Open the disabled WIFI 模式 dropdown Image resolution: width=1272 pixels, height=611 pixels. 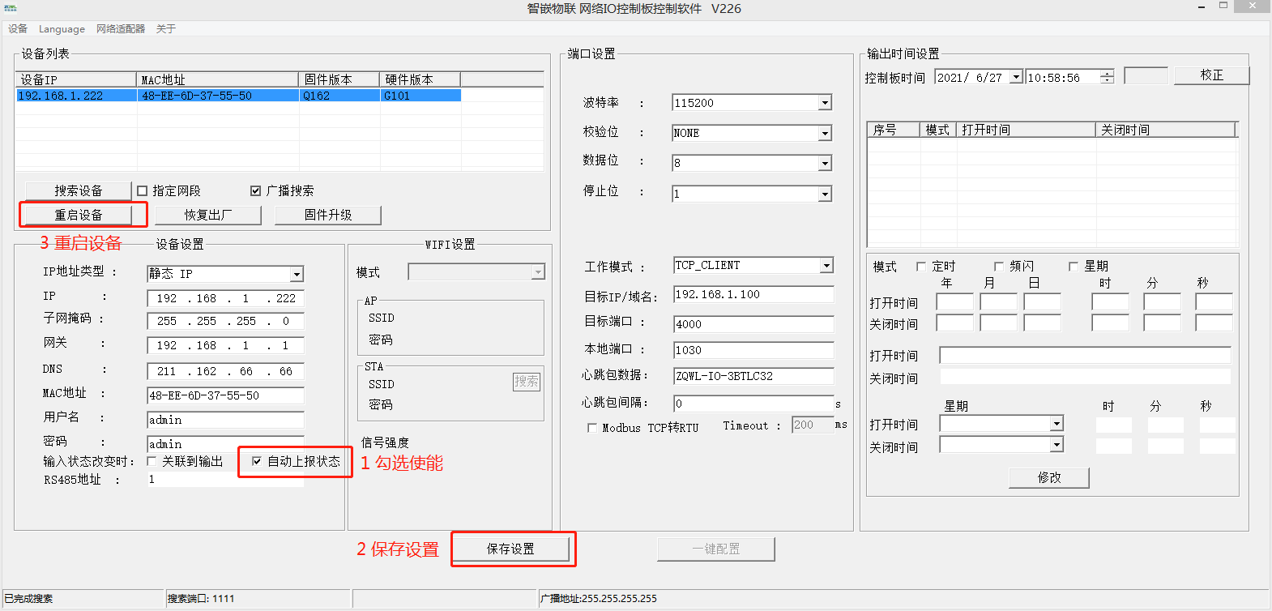(538, 272)
